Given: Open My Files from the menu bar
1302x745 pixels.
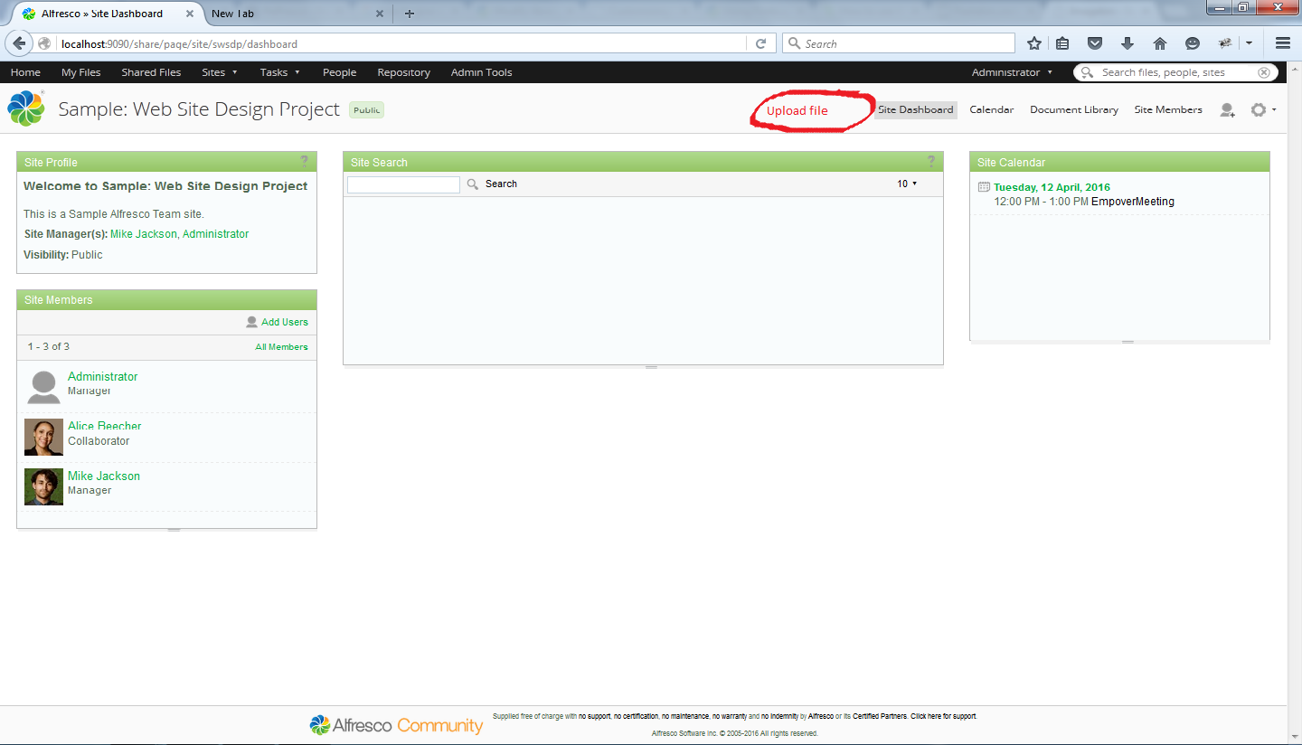Looking at the screenshot, I should tap(80, 72).
